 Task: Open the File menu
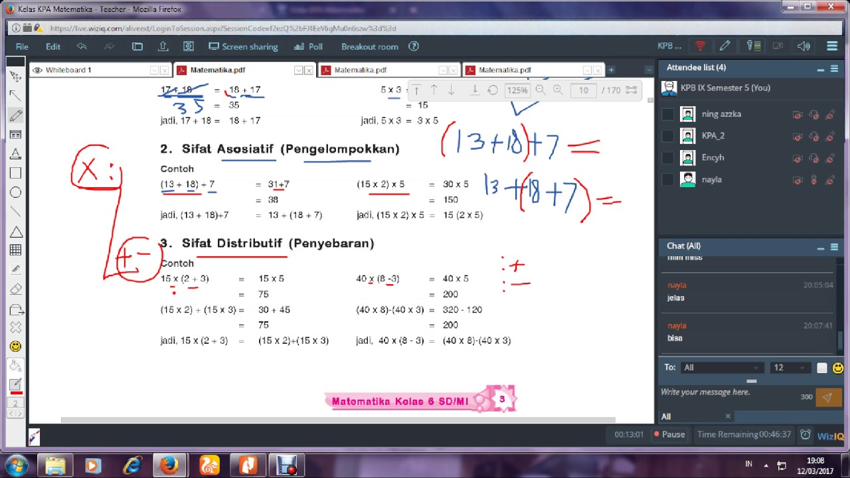(x=22, y=46)
